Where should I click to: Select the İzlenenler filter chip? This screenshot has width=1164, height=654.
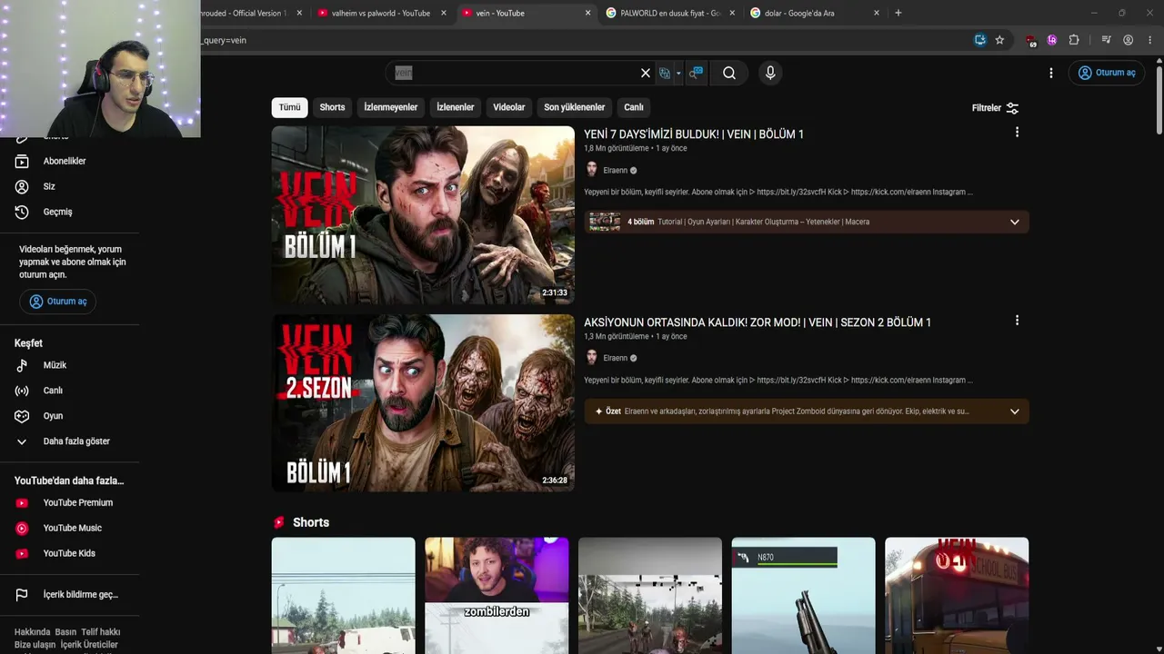[x=456, y=107]
